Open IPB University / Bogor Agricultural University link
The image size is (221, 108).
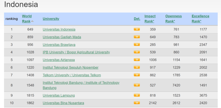[76, 52]
